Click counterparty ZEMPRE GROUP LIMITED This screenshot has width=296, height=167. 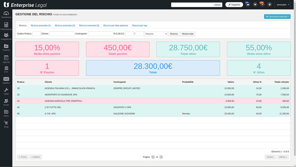coord(127,88)
